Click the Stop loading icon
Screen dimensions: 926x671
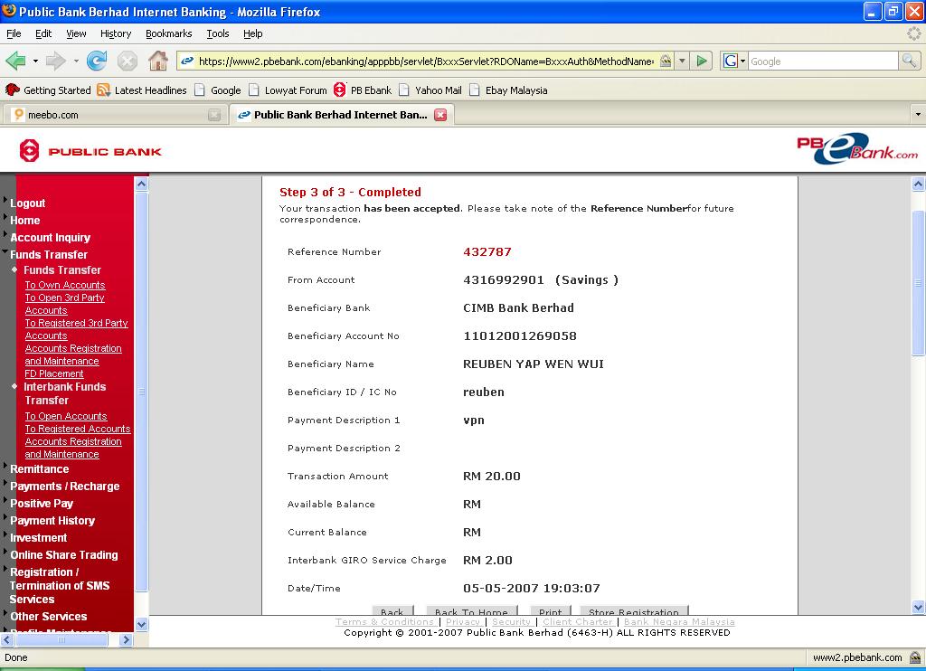point(127,61)
